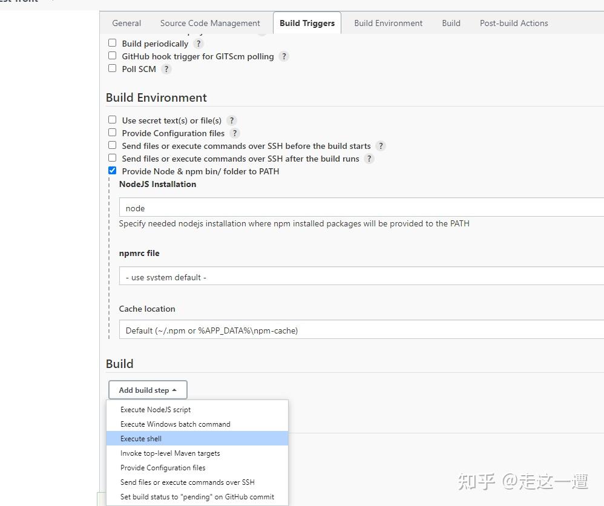Switch to the Post-build Actions tab
The width and height of the screenshot is (604, 506).
click(513, 23)
